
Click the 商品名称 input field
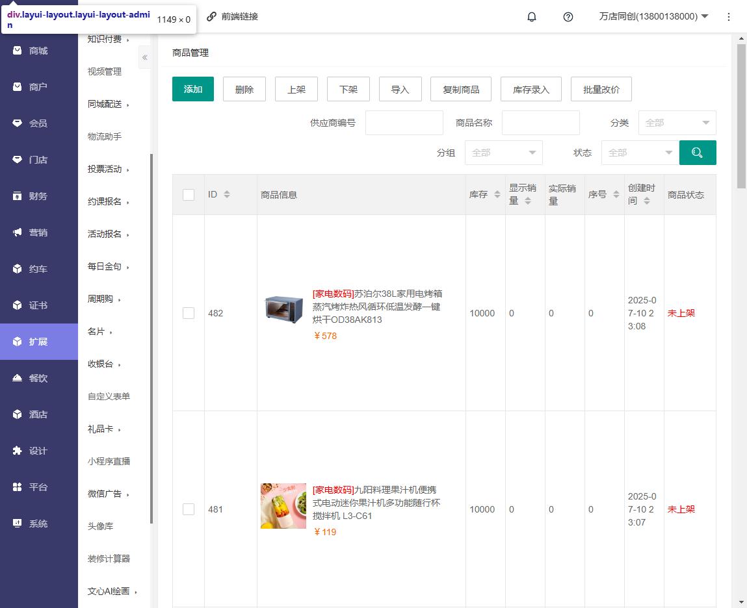pos(540,123)
